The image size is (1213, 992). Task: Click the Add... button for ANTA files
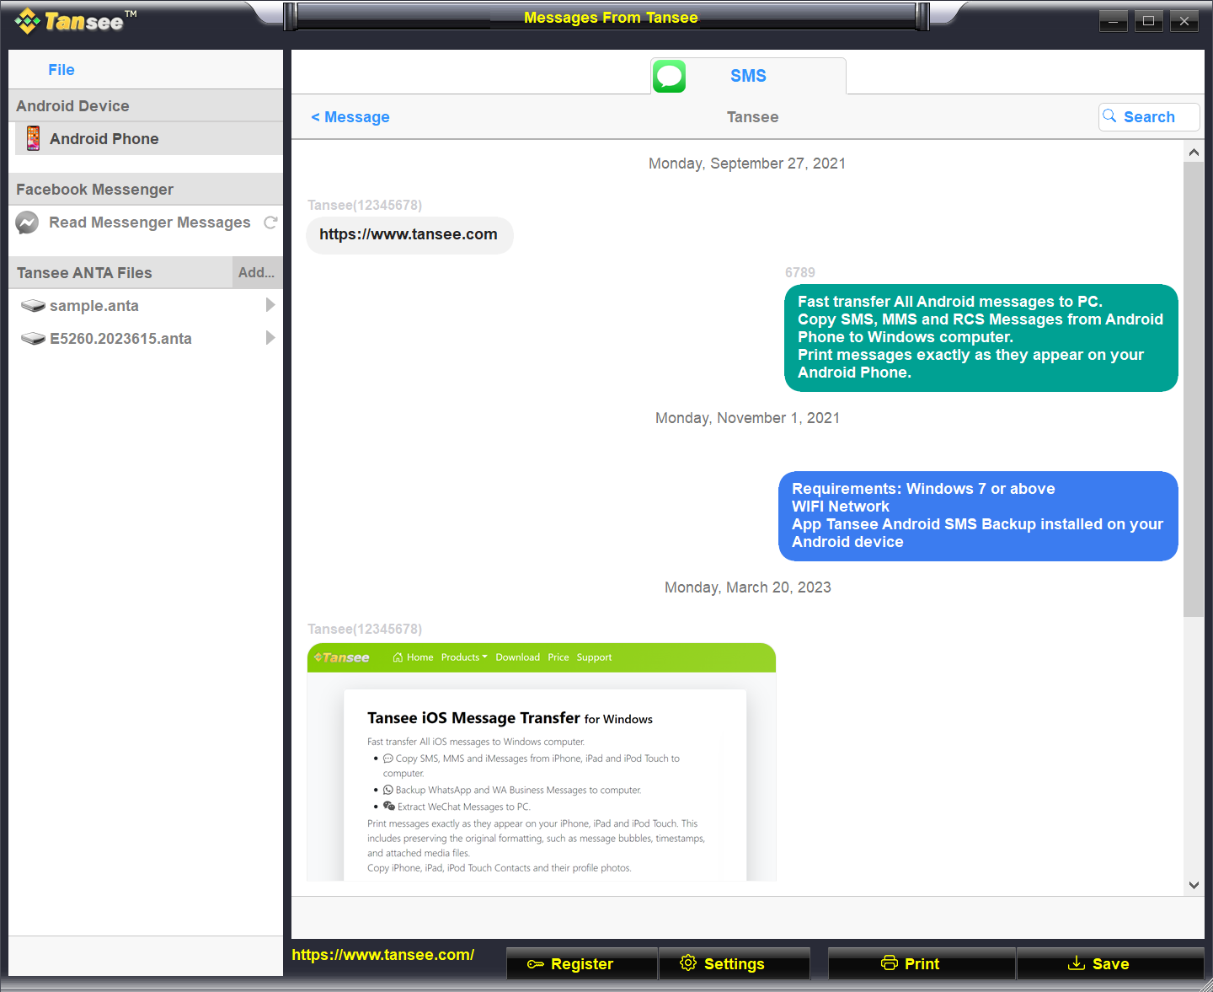point(257,271)
